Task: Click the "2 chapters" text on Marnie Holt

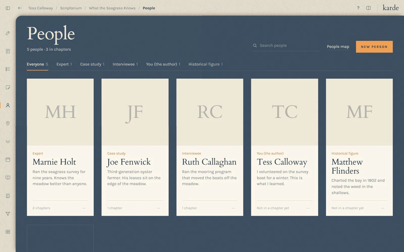Action: pyautogui.click(x=41, y=208)
